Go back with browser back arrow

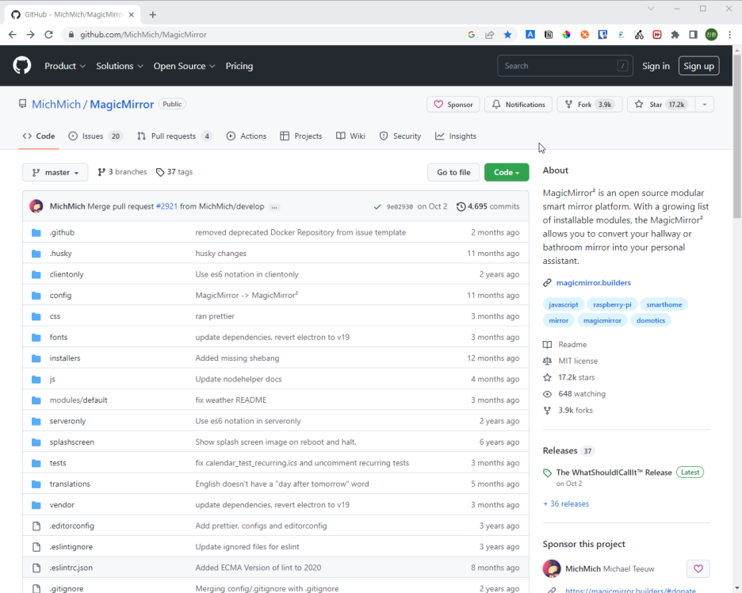[13, 35]
